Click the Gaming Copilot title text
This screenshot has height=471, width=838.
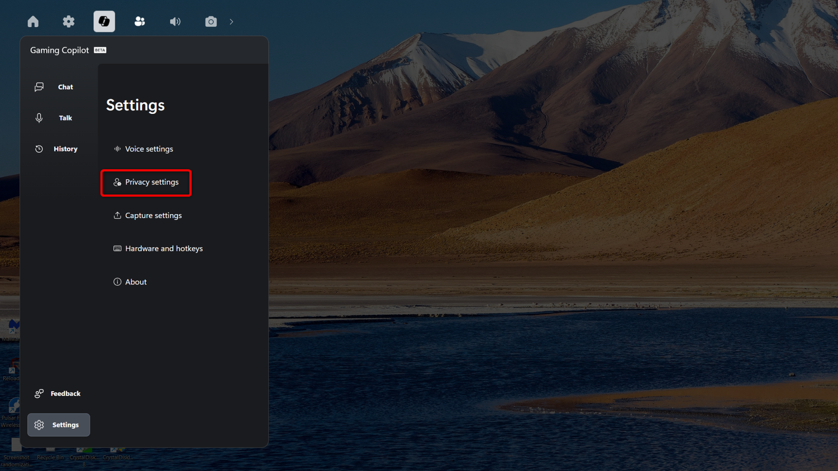[x=59, y=50]
